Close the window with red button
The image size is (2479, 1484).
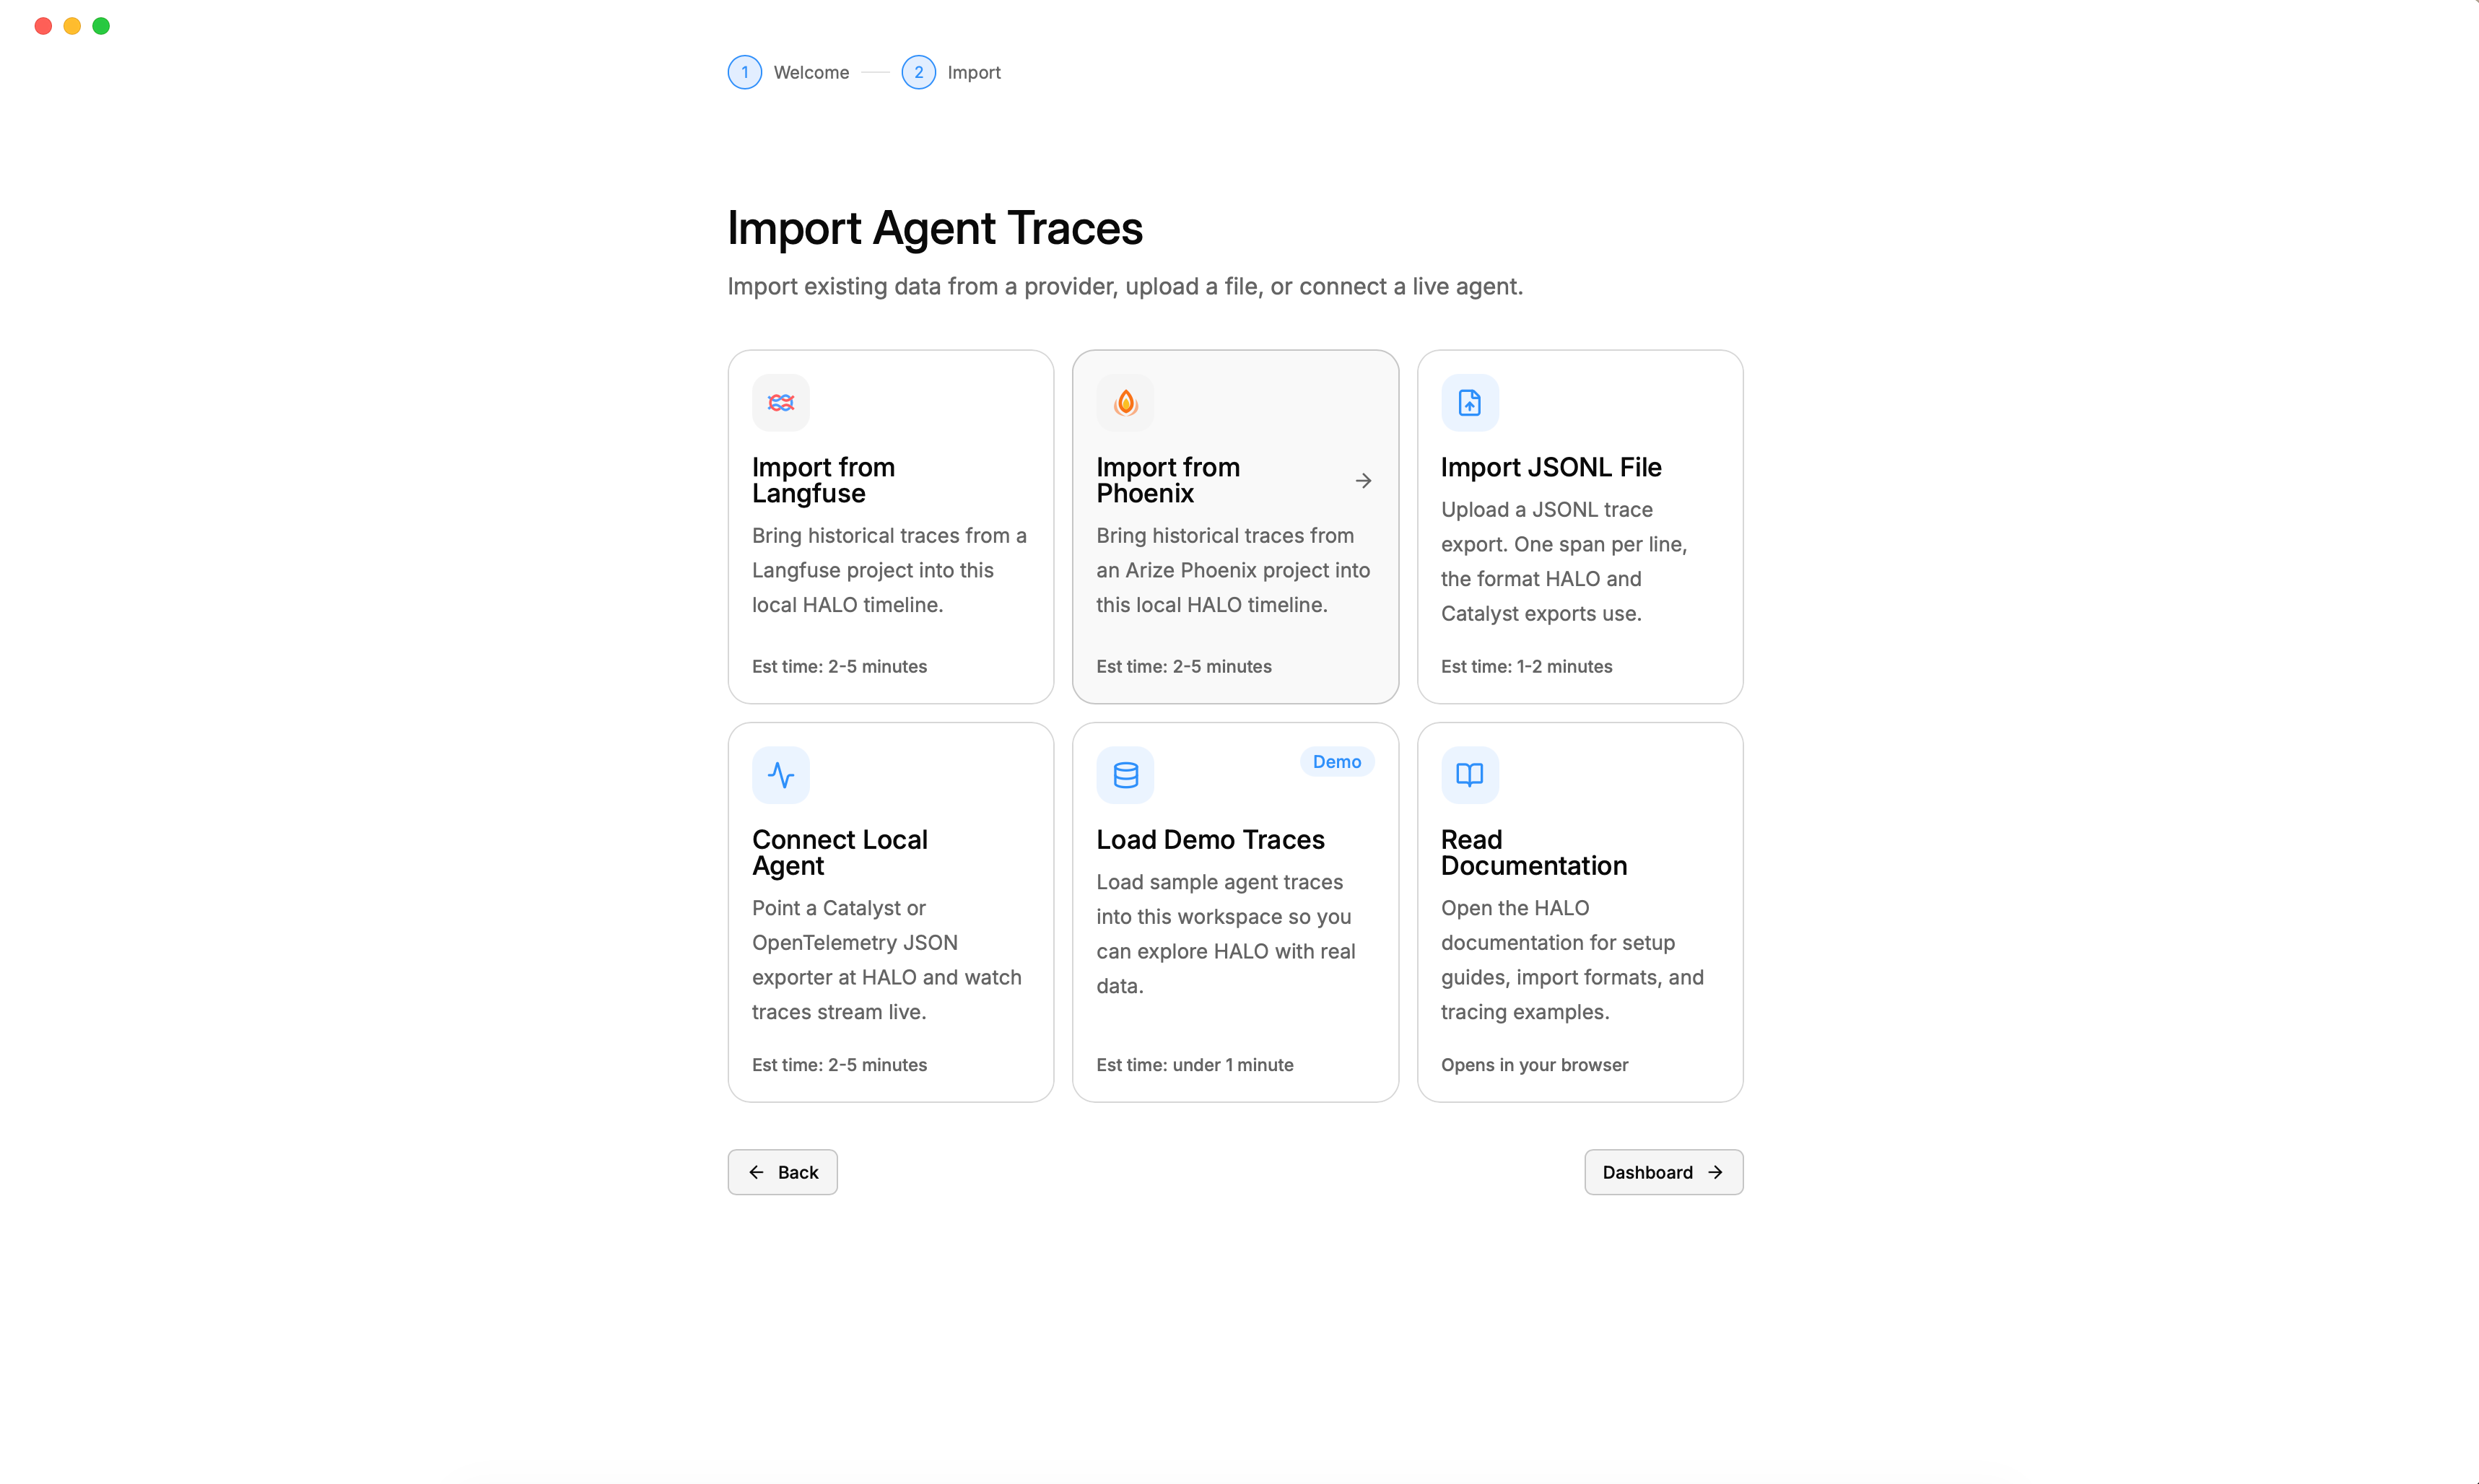coord(43,26)
